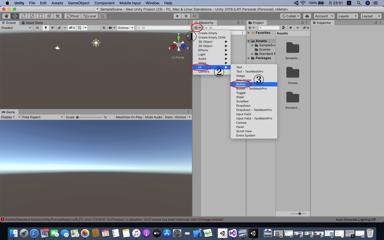Expand the Favorites tree item
Image resolution: width=384 pixels, height=240 pixels.
coord(249,33)
